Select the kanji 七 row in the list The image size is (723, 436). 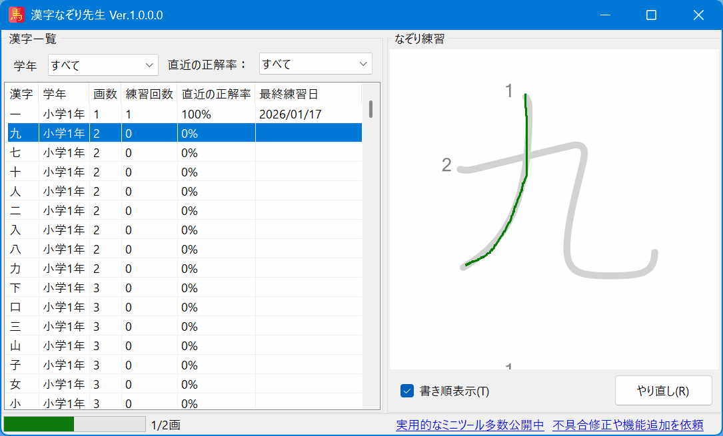coord(21,152)
